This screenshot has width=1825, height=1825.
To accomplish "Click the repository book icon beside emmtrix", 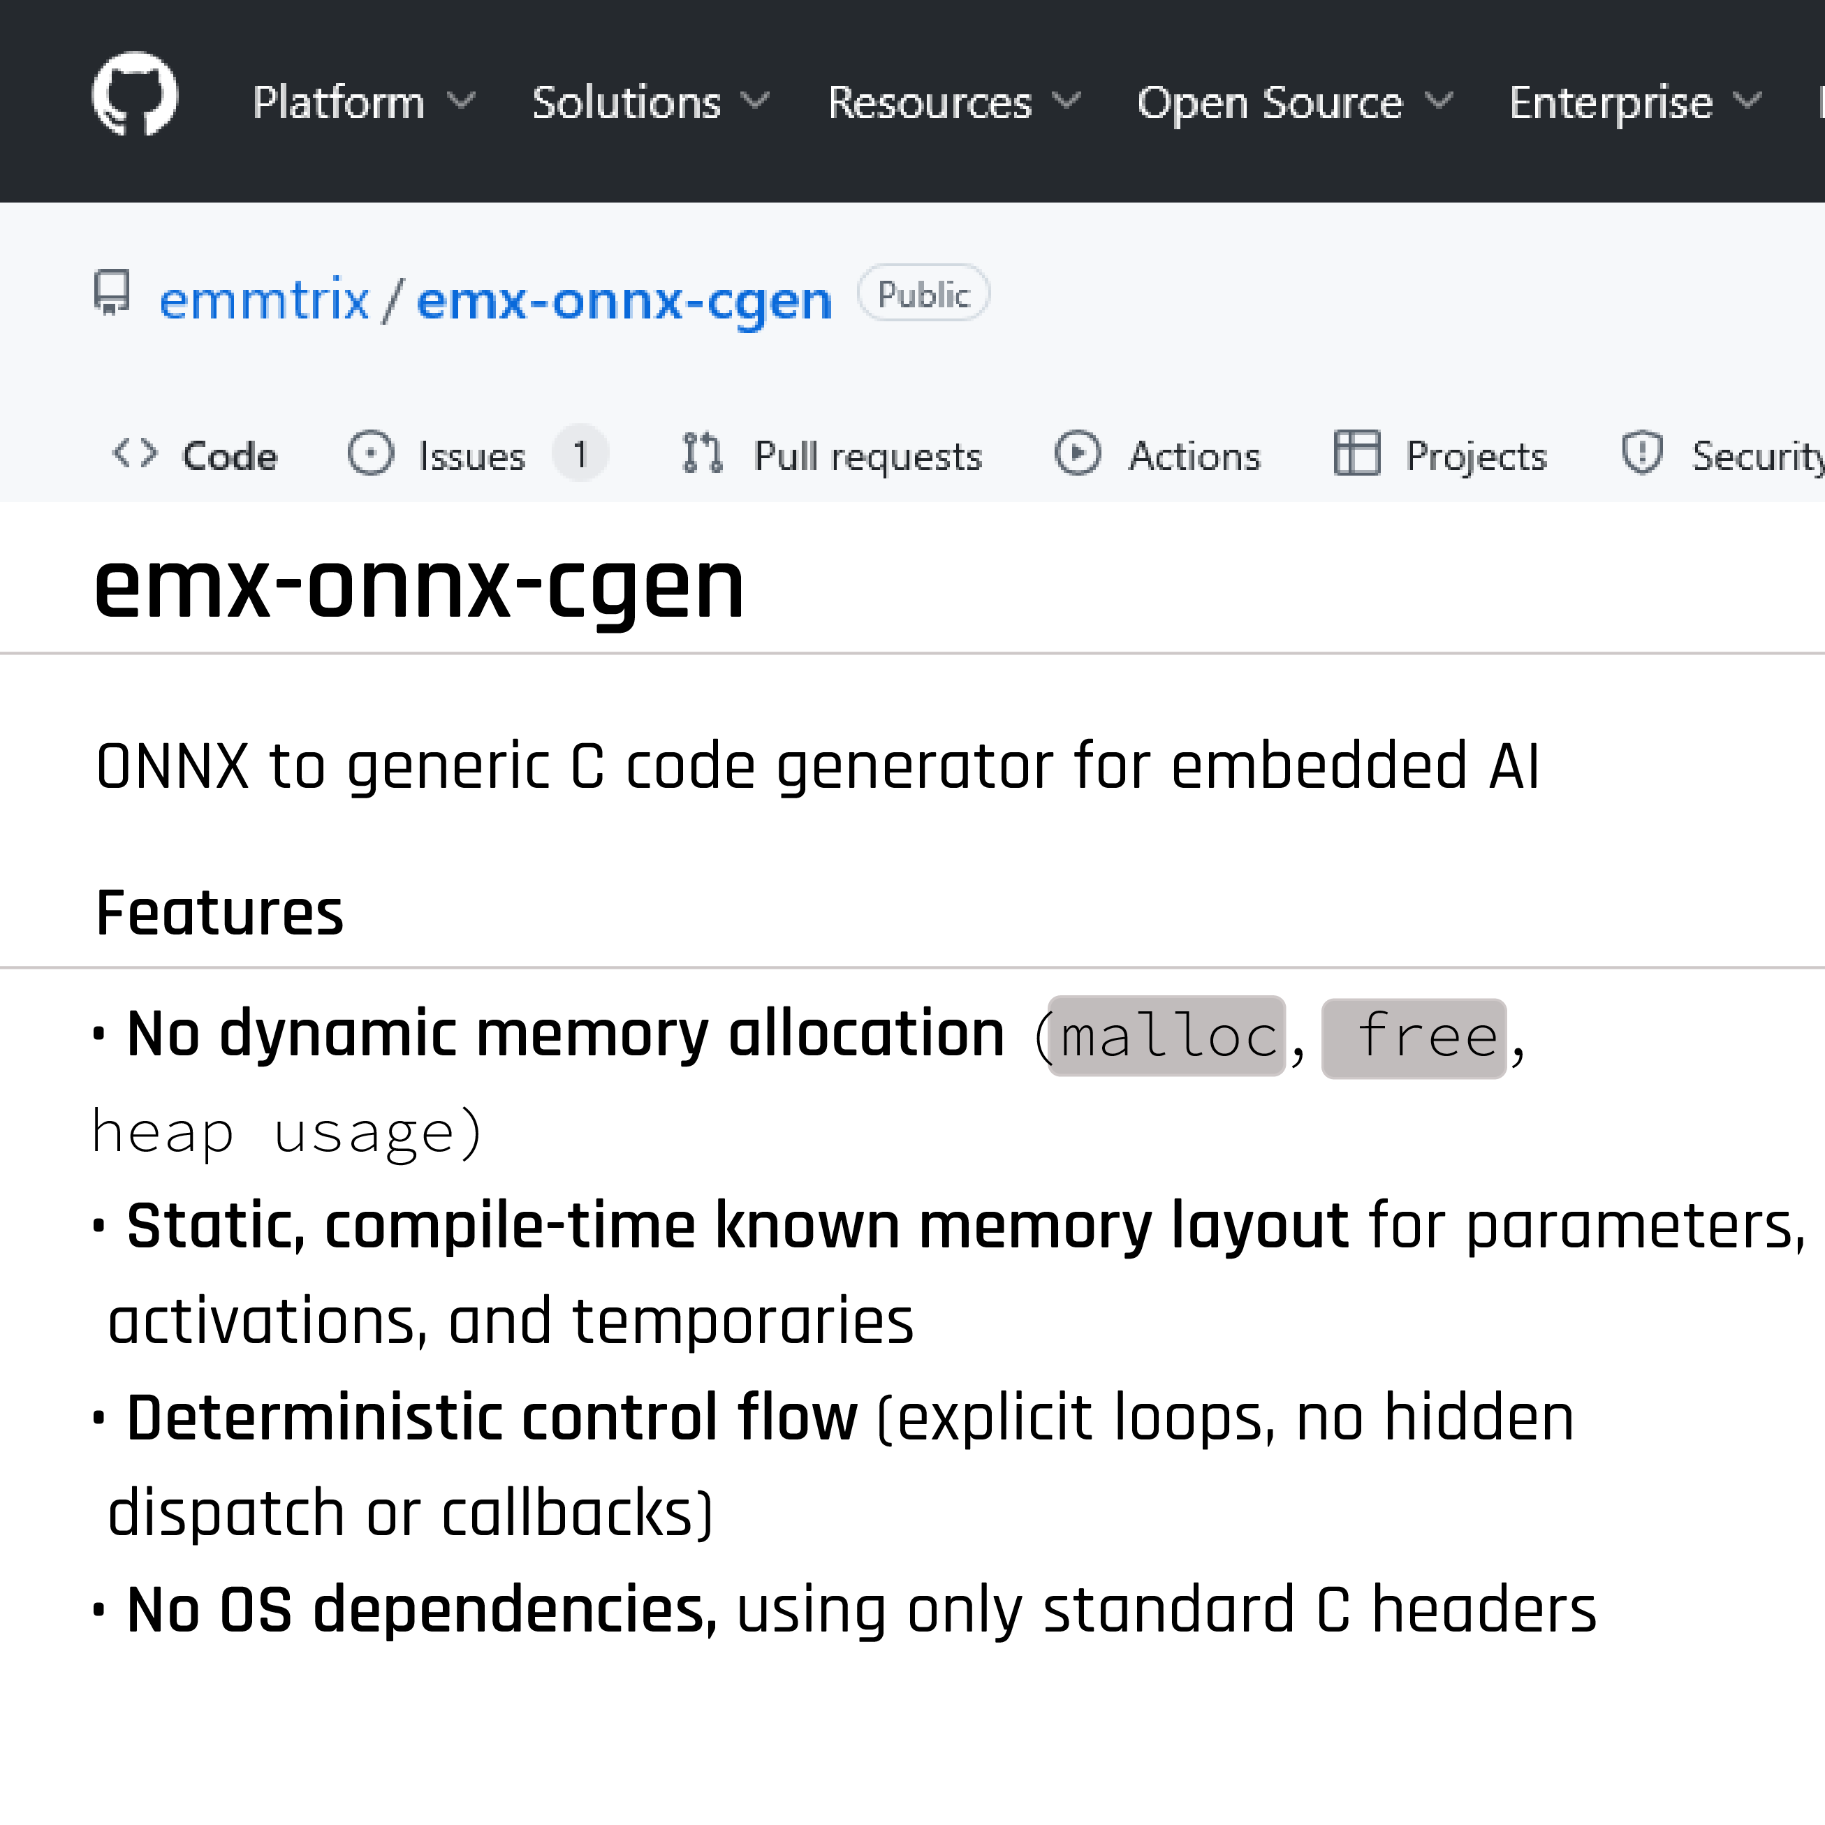I will (112, 295).
